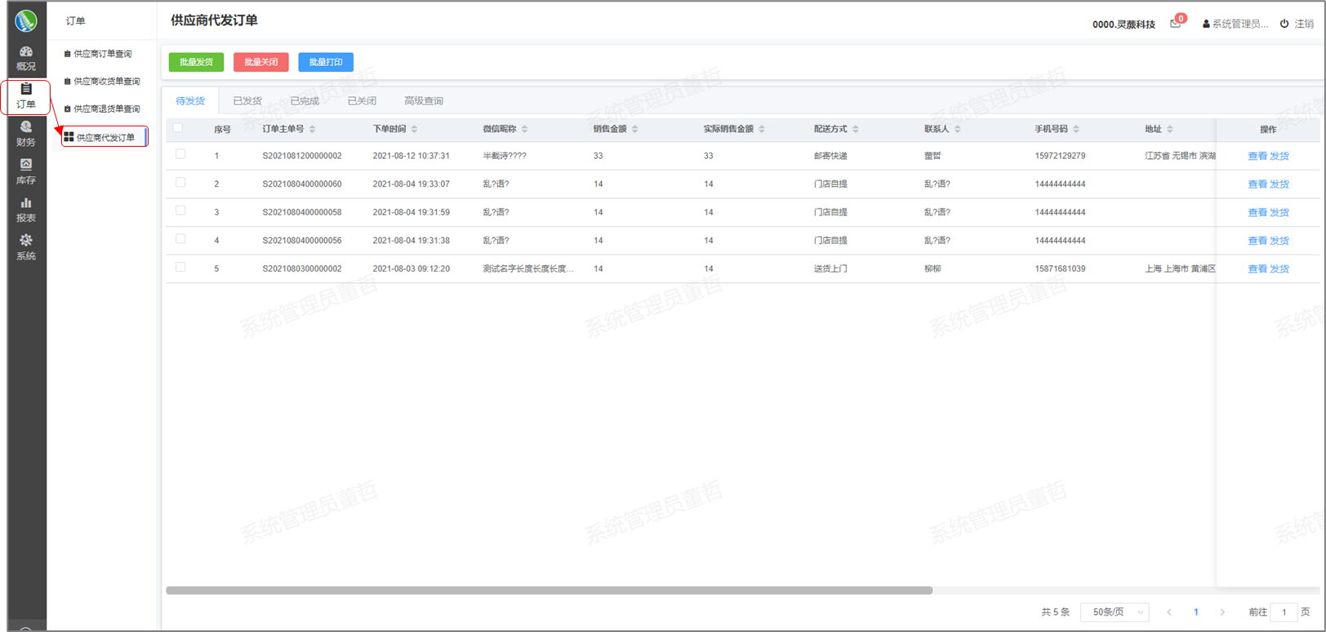This screenshot has height=632, width=1326.
Task: Click the 送货上门 delivery method cell
Action: tap(830, 268)
